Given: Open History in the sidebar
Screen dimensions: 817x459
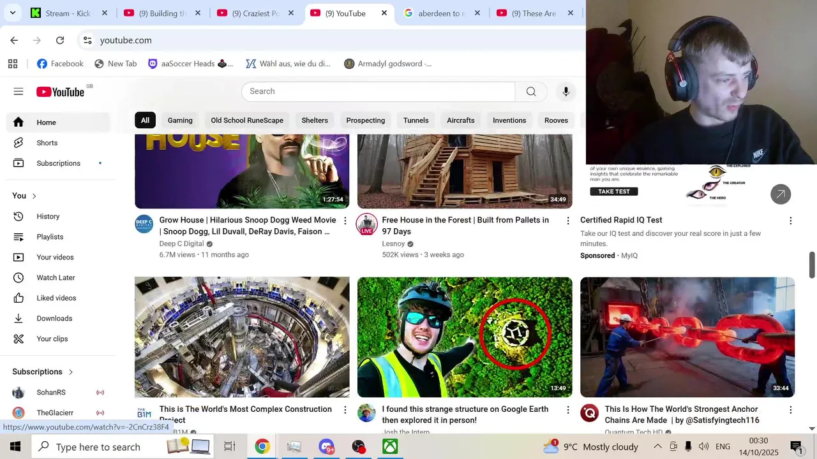Looking at the screenshot, I should coord(59,217).
